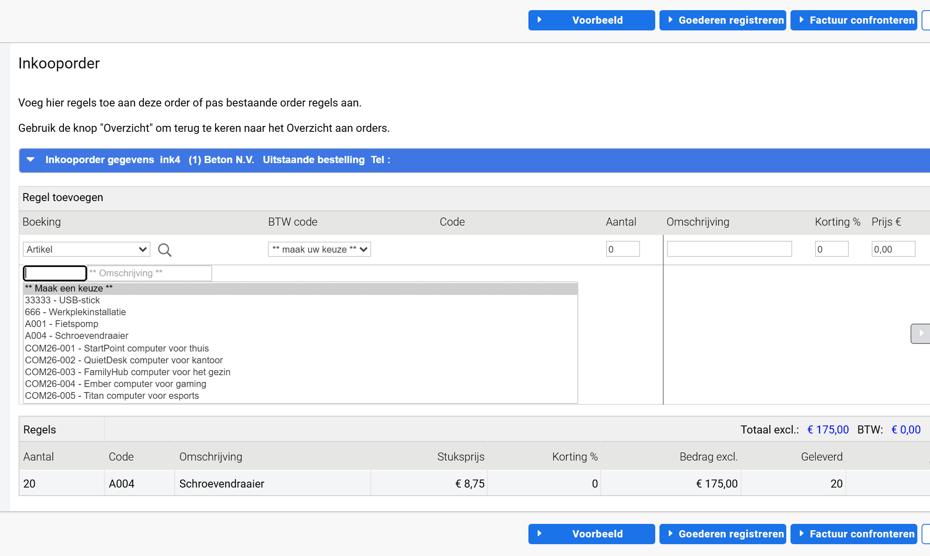Select 'A001 - Fietspomp' from the list
The width and height of the screenshot is (930, 556).
click(x=301, y=324)
